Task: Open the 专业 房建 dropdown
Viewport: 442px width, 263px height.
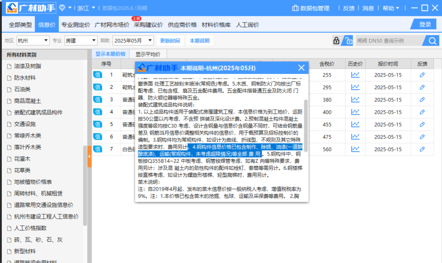Action: point(81,40)
